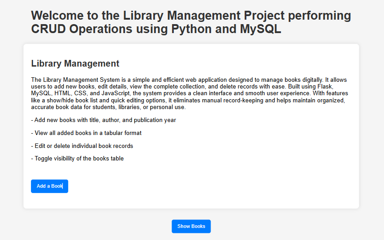Select the 'View all added books' line
384x240 pixels.
[86, 133]
